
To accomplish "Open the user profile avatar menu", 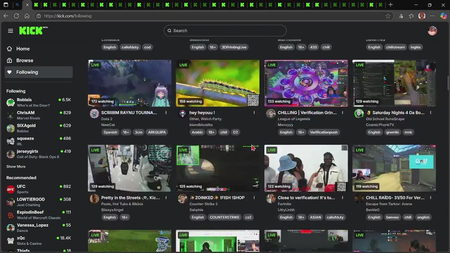I will click(432, 31).
